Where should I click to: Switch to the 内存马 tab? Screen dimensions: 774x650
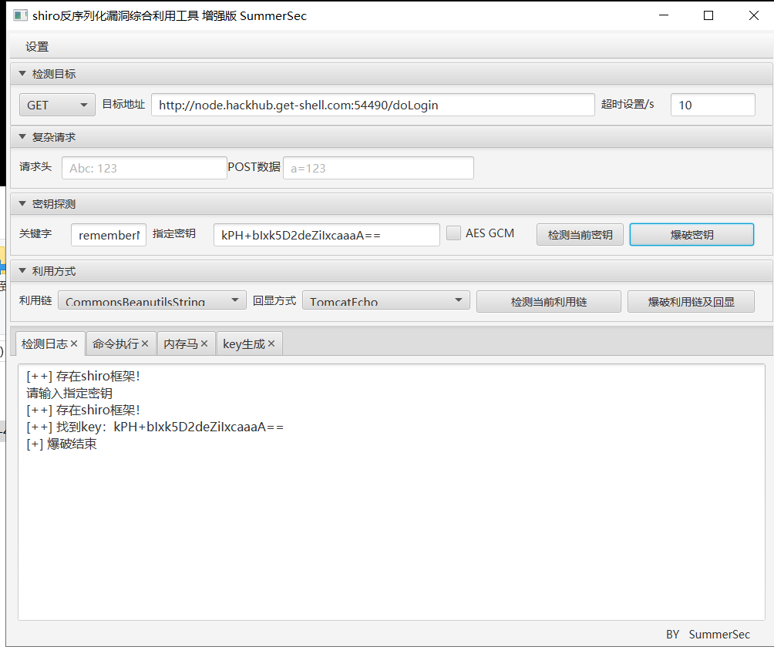click(x=180, y=343)
